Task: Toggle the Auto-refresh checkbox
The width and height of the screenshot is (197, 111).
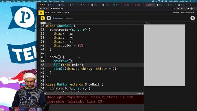Action: coord(54,18)
